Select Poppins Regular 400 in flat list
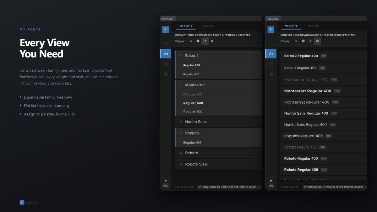 tap(324, 136)
